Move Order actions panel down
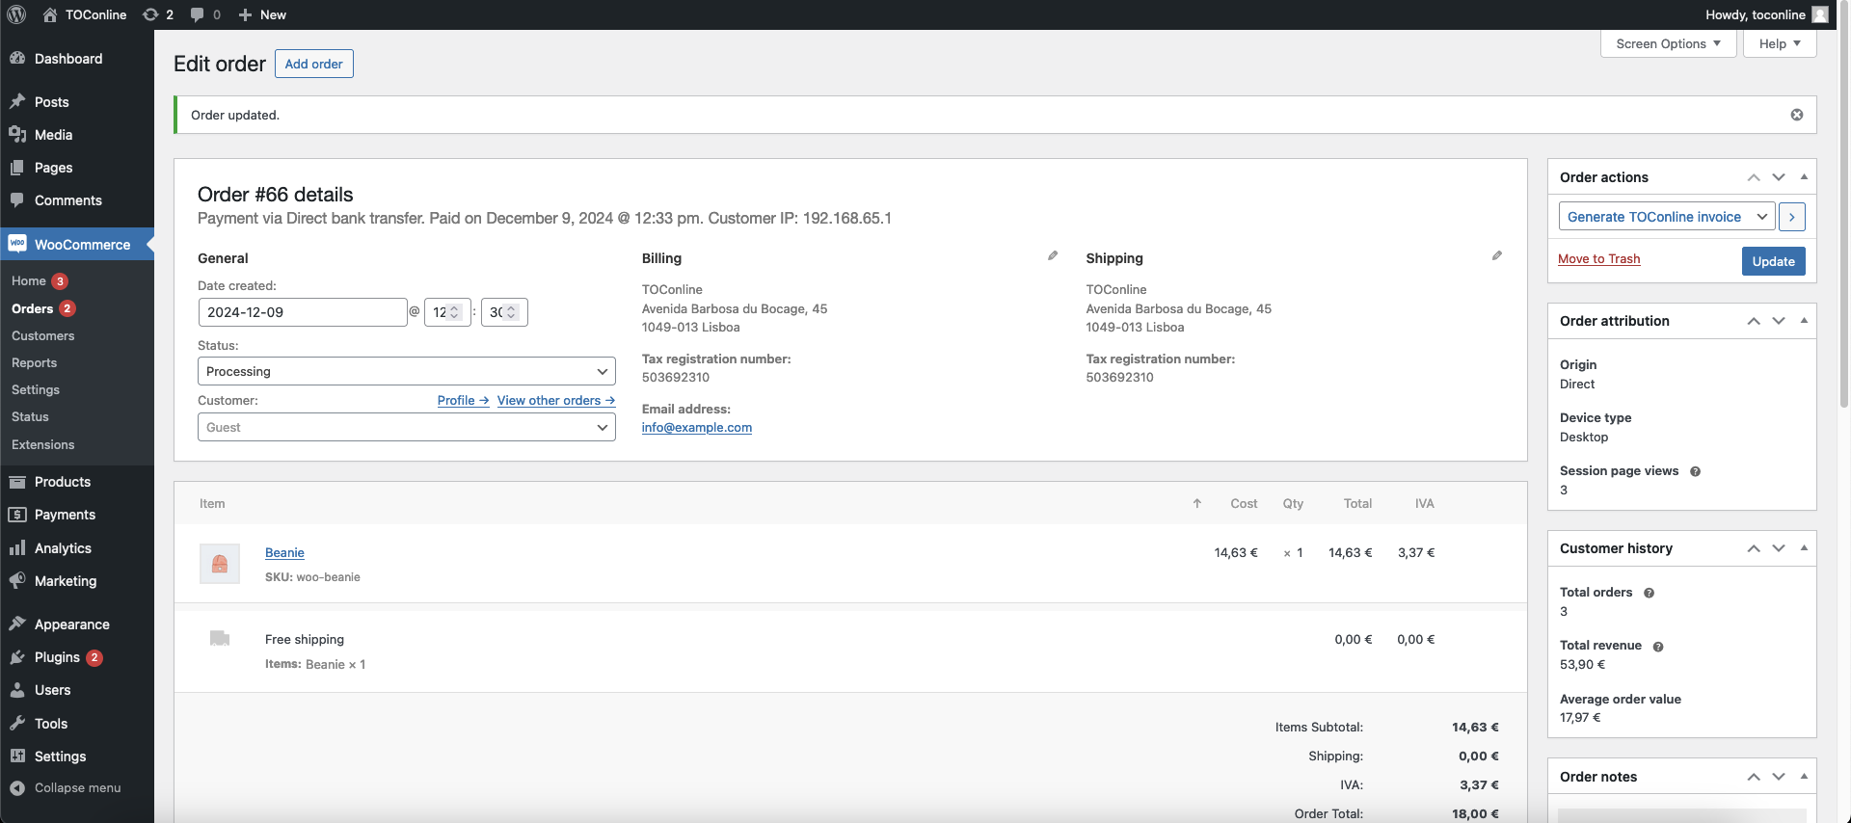1851x823 pixels. click(1779, 177)
